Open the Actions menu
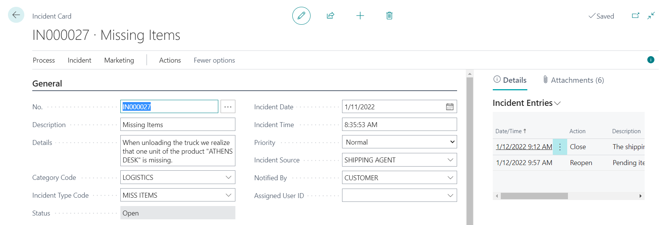664x225 pixels. [170, 60]
